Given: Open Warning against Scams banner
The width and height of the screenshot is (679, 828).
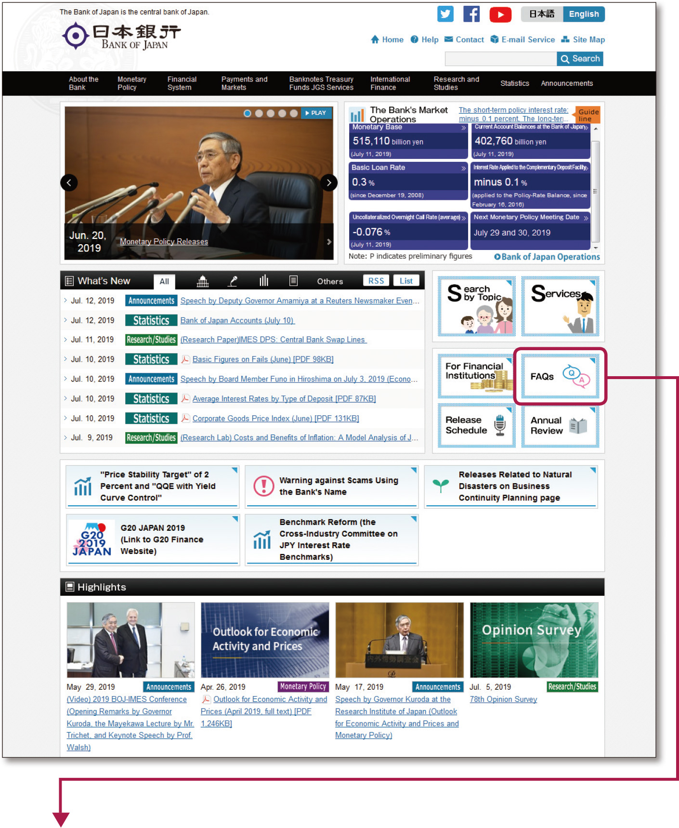Looking at the screenshot, I should pos(331,486).
